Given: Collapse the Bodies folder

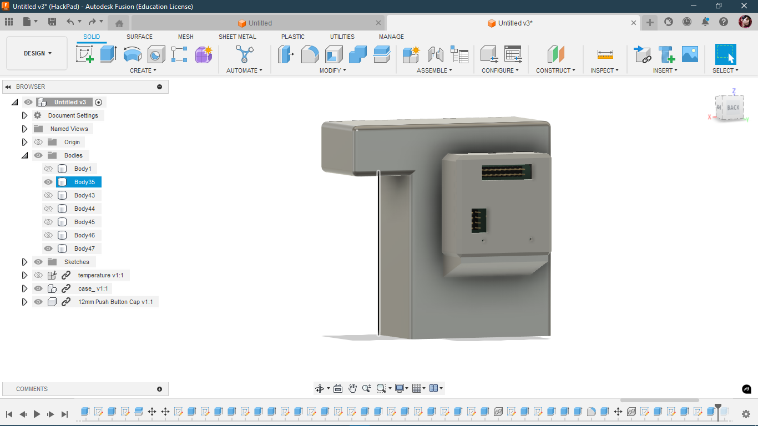Looking at the screenshot, I should (x=24, y=155).
